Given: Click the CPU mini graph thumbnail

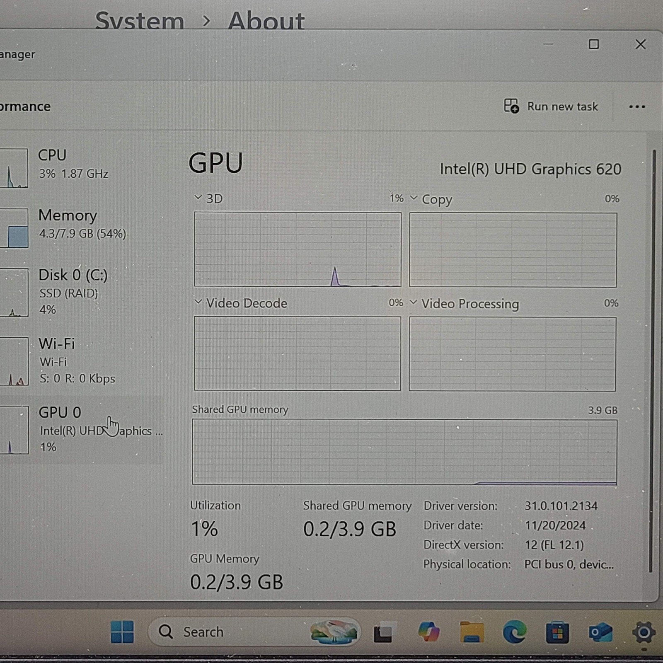Looking at the screenshot, I should 14,168.
